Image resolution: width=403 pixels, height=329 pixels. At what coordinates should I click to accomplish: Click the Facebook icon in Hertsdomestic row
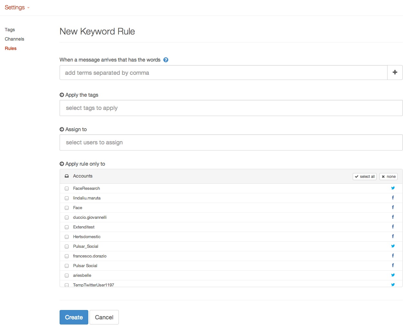393,237
